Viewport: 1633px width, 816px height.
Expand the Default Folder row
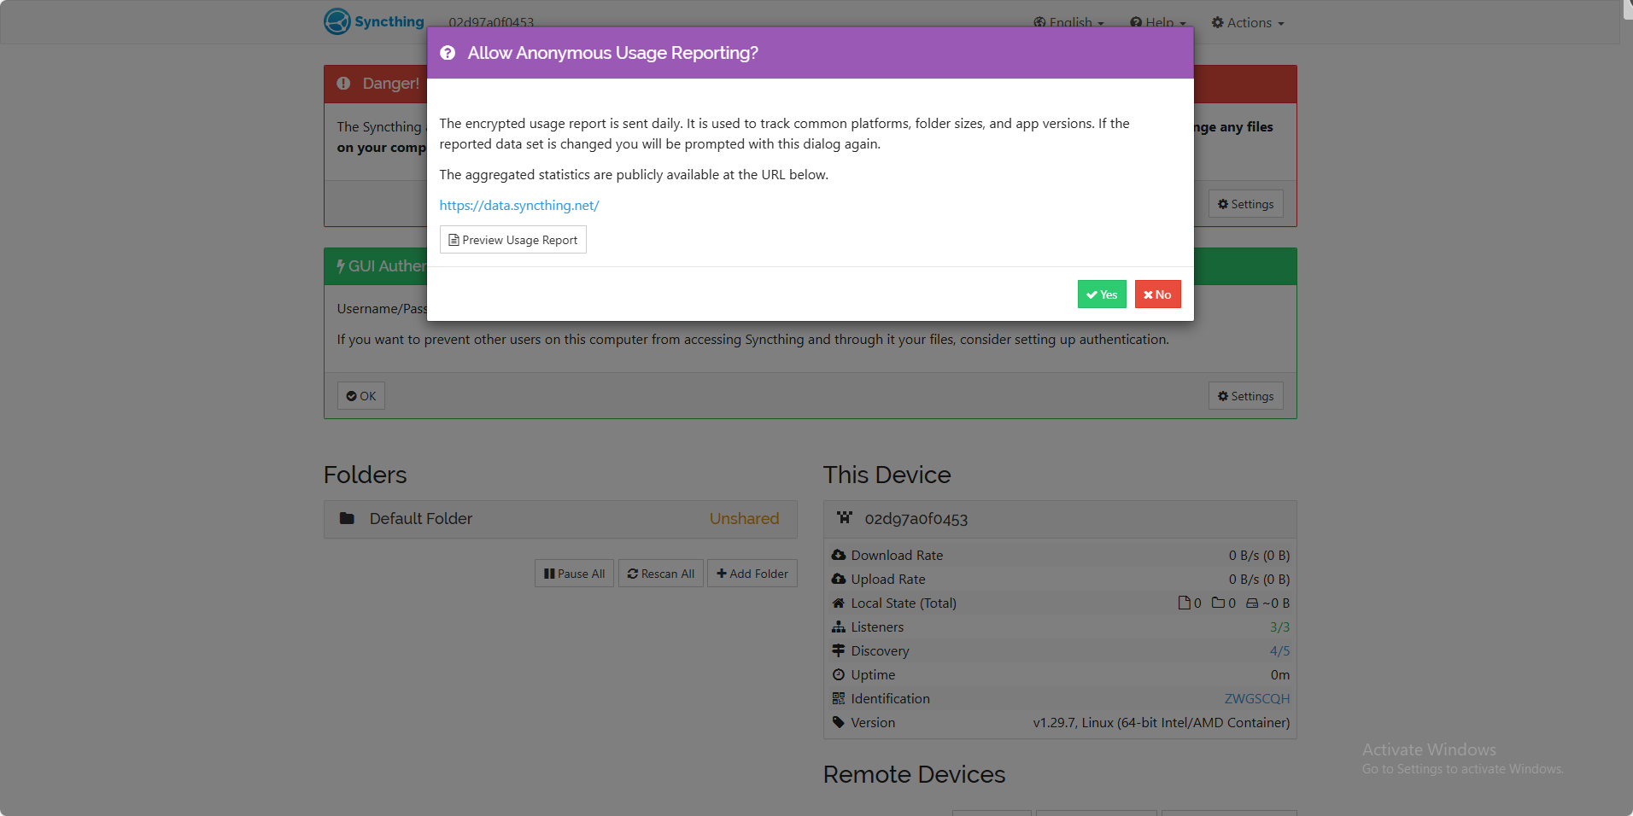560,519
